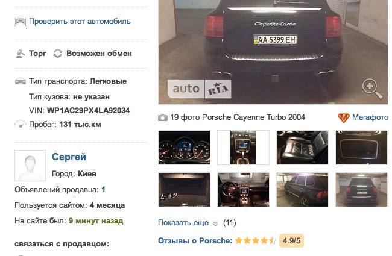Image resolution: width=392 pixels, height=256 pixels.
Task: Click the exchange arrows icon
Action: pyautogui.click(x=58, y=54)
